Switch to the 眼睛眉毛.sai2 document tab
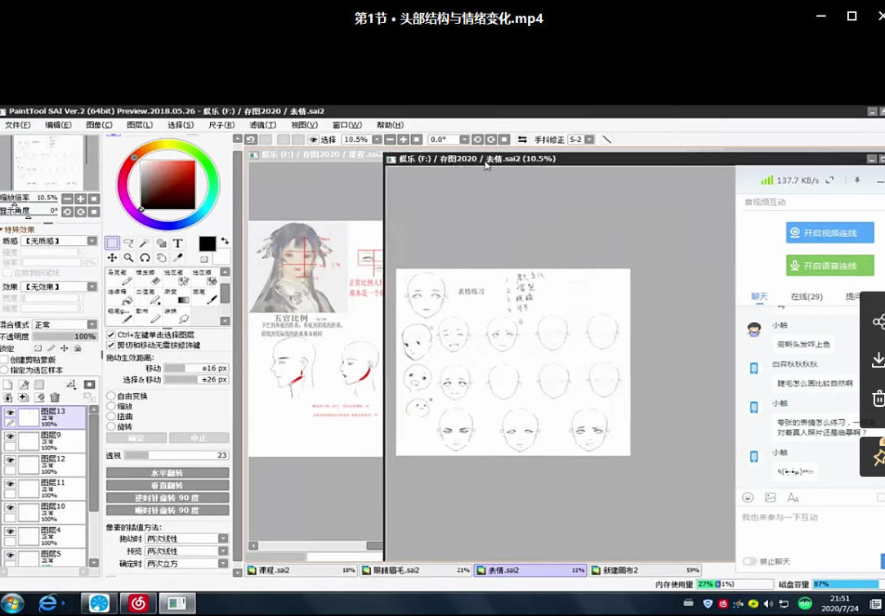The width and height of the screenshot is (885, 616). pyautogui.click(x=415, y=570)
